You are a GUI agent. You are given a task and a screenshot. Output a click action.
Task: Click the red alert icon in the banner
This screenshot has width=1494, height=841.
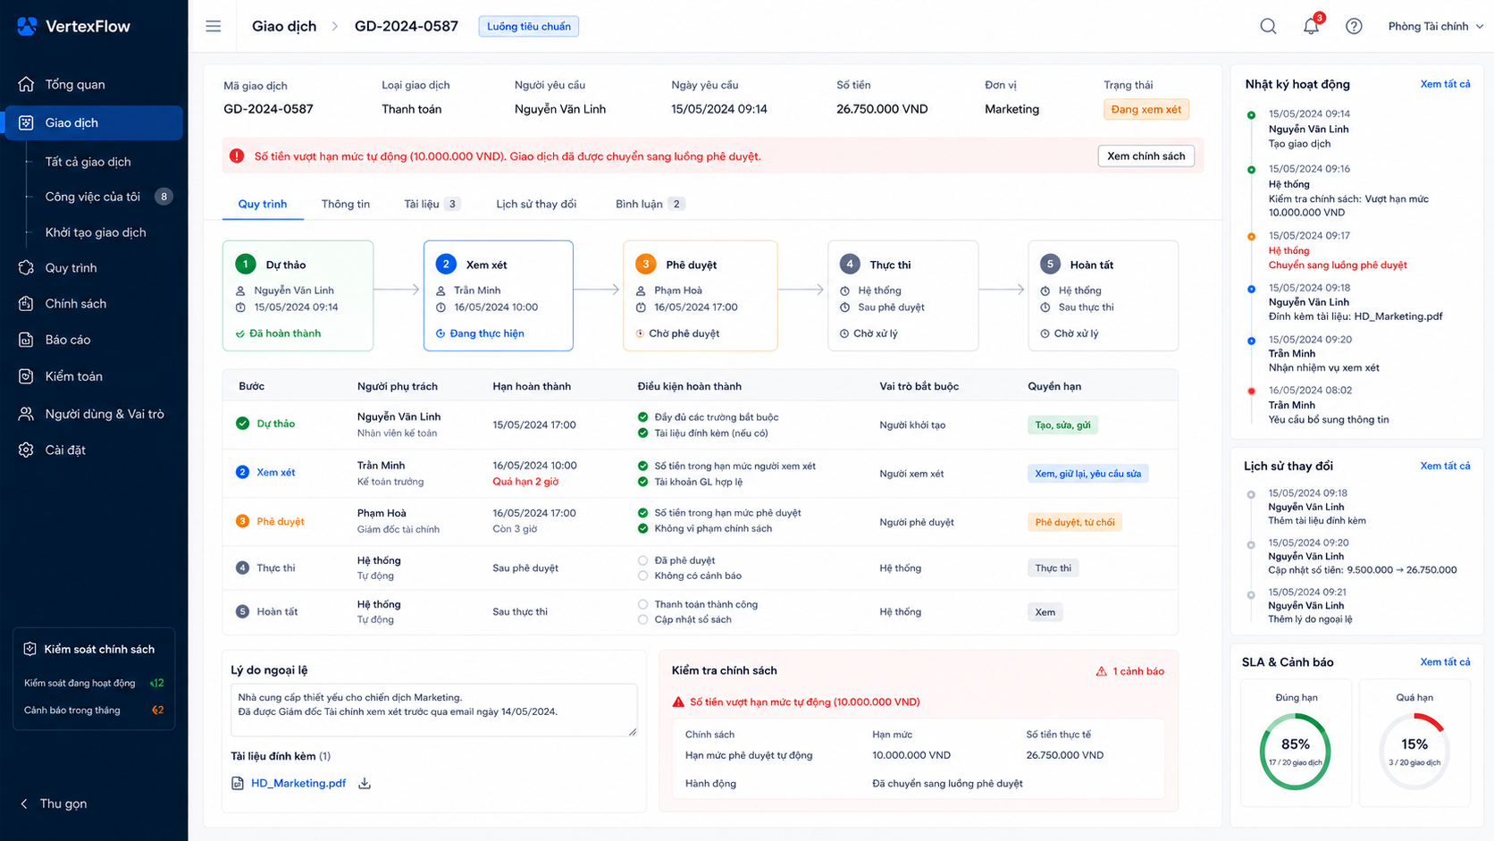[x=237, y=156]
